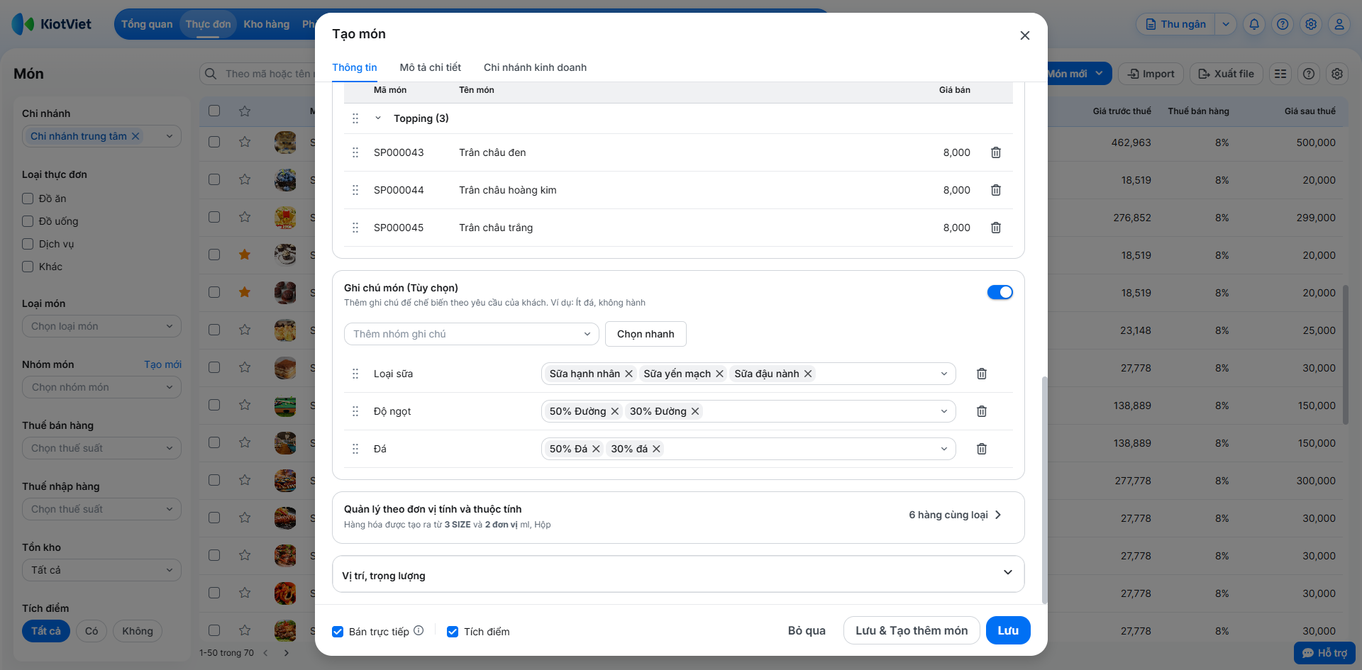Click the modal's vertical scrollbar
The height and width of the screenshot is (670, 1362).
click(x=1043, y=489)
